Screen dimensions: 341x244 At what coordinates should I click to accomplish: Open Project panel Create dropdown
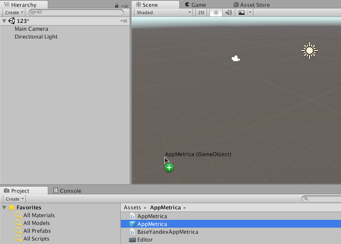(x=15, y=199)
